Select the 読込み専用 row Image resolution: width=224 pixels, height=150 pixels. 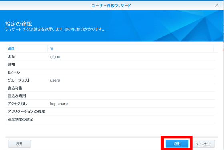pyautogui.click(x=110, y=96)
